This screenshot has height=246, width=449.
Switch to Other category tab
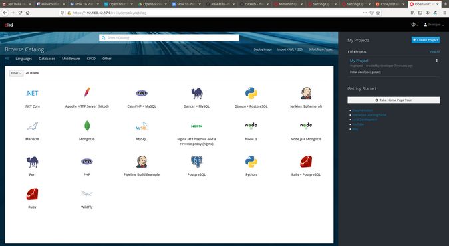(107, 59)
